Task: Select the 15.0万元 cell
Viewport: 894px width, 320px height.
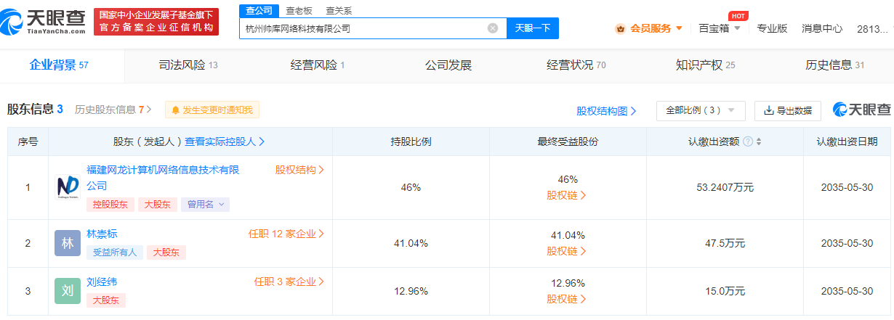Action: 725,291
